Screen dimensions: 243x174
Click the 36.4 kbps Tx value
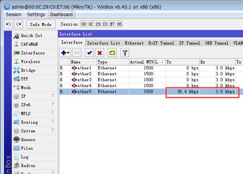(187, 91)
